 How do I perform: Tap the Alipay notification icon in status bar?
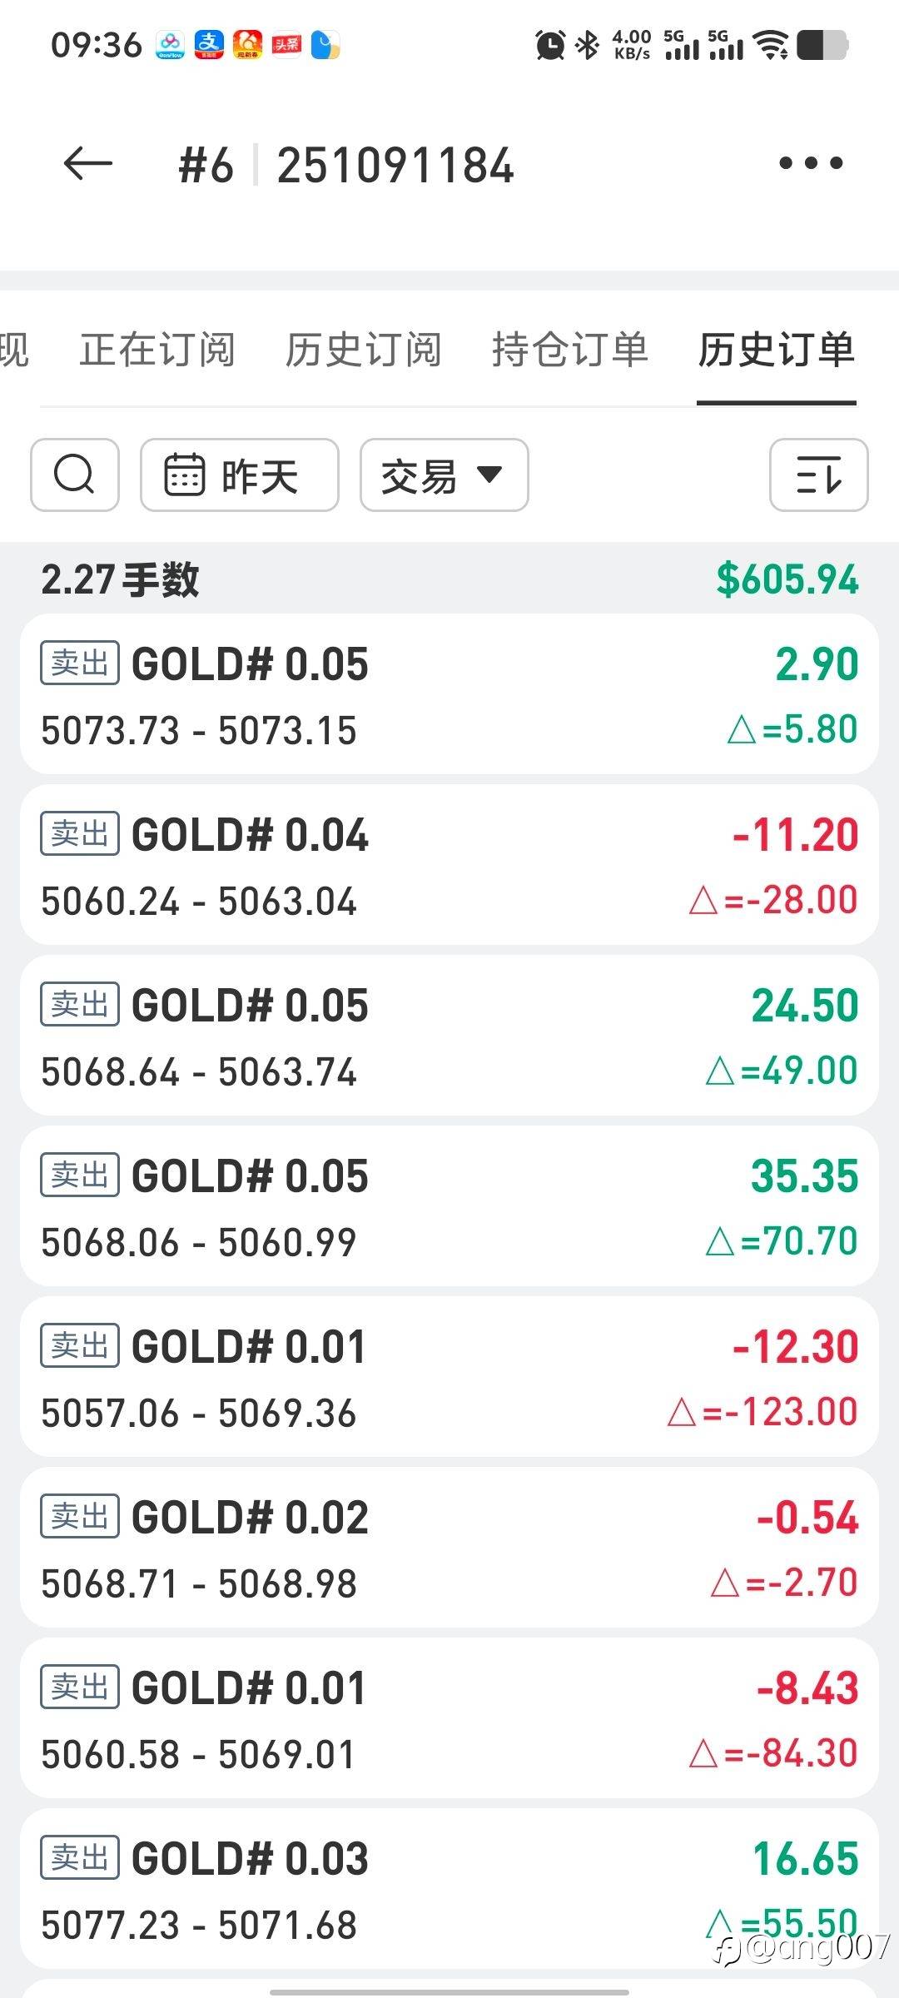(209, 45)
